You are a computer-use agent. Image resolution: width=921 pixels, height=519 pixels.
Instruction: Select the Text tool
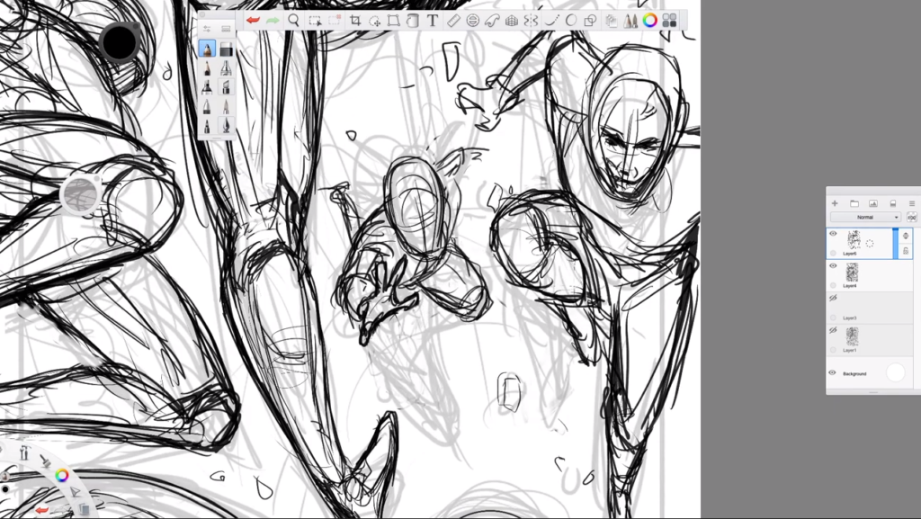click(433, 21)
